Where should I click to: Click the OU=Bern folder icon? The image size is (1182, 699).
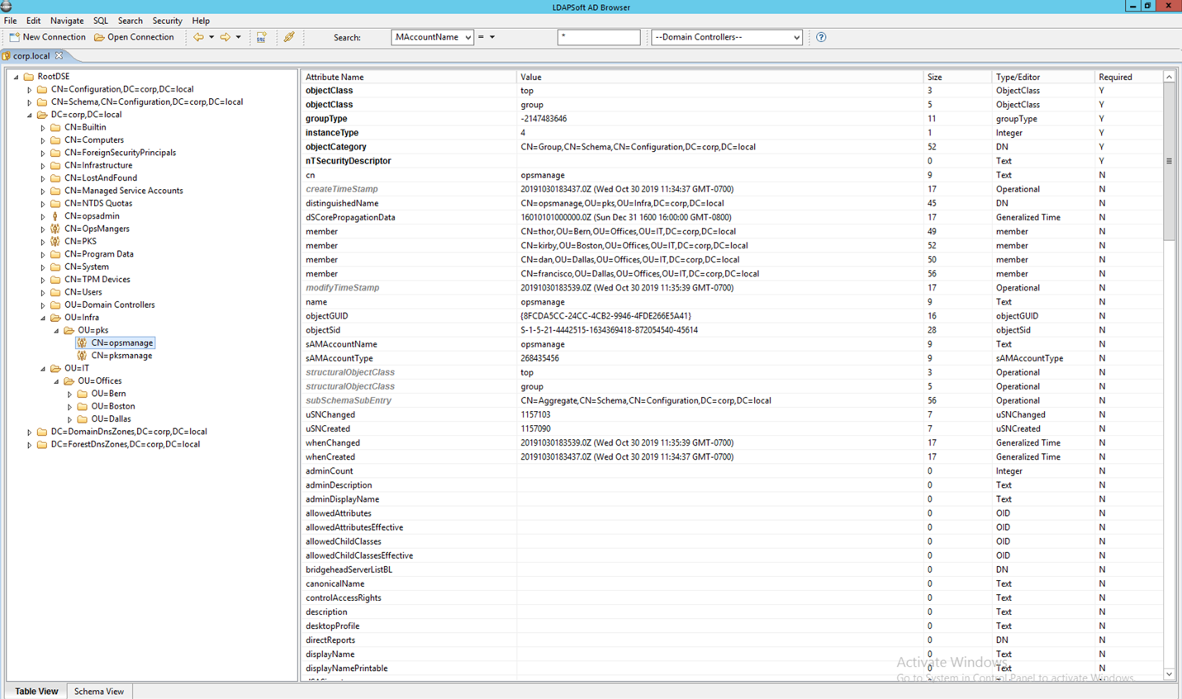pyautogui.click(x=82, y=394)
